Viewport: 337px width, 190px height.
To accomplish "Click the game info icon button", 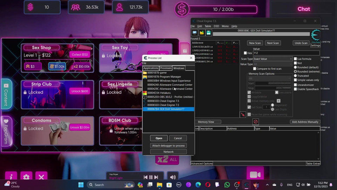I will coord(11,177).
